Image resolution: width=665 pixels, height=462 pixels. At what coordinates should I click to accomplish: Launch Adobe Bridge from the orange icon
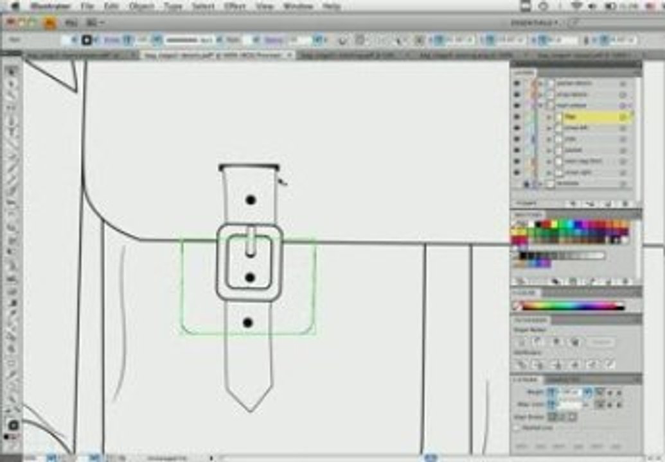click(x=51, y=23)
